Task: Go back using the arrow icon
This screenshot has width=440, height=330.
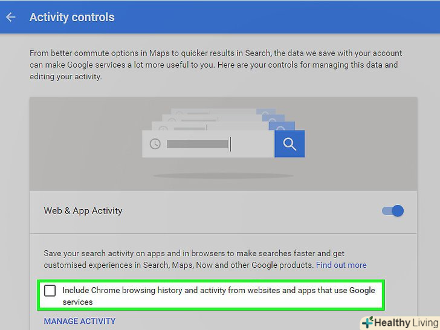Action: pos(11,17)
